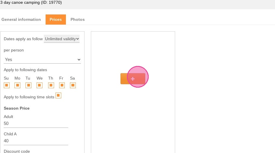Click the 'Child A' label

pos(10,134)
